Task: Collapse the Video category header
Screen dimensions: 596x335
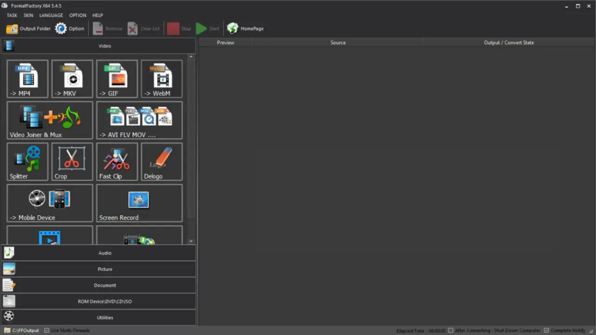Action: point(98,46)
